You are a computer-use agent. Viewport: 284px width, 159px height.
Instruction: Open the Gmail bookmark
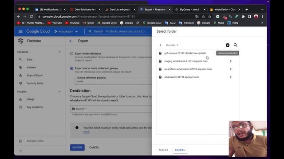point(88,23)
